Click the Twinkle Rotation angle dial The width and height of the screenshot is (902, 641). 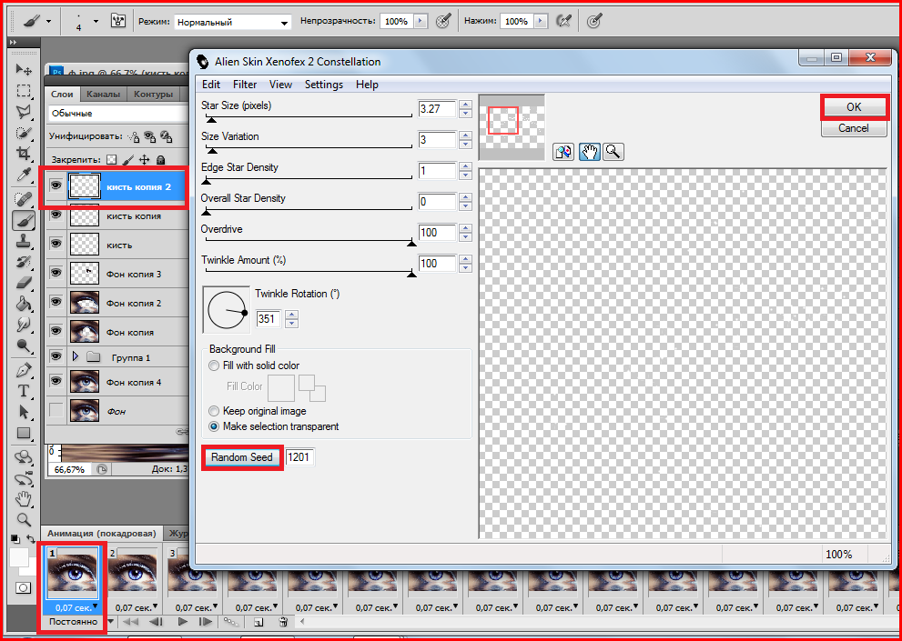[x=227, y=309]
